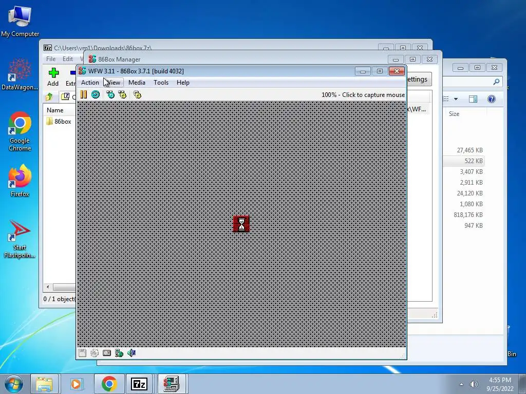This screenshot has width=526, height=394.
Task: Open the Tools menu in 86Box
Action: tap(161, 83)
